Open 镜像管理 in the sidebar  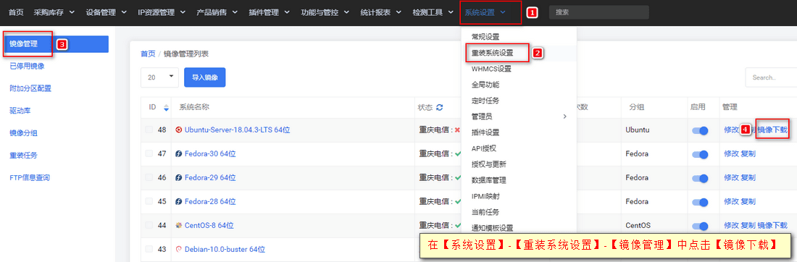coord(56,44)
